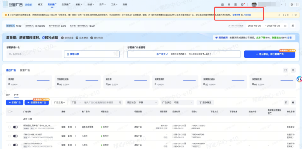
Task: Switch to the 项目 tab
Action: pos(8,95)
